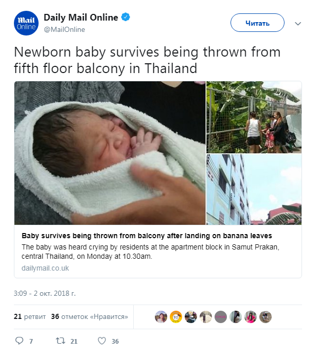319x356 pixels.
Task: Open the yellow liker avatar
Action: [176, 317]
